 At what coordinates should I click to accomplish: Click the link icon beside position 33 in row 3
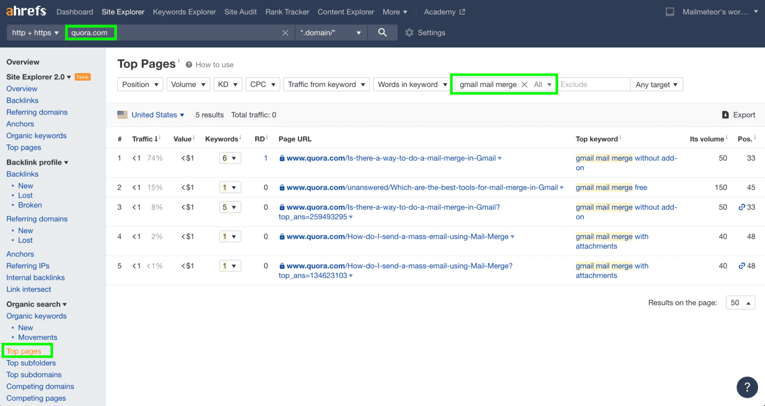tap(742, 207)
